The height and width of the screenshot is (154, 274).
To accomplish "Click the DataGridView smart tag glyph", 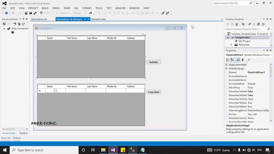I will [143, 35].
